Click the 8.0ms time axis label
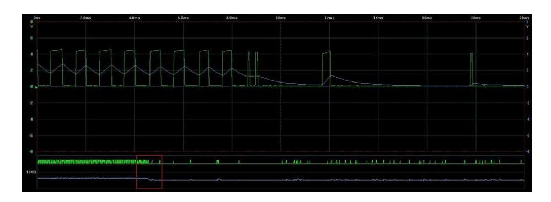 point(232,18)
